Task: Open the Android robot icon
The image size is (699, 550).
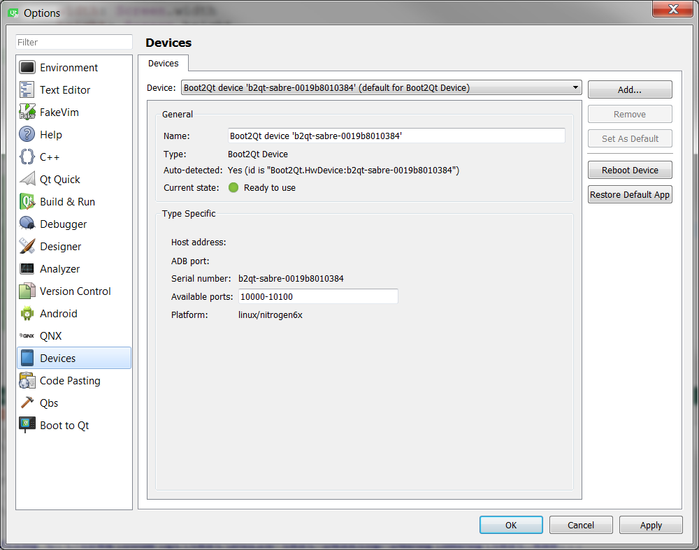Action: click(x=27, y=313)
